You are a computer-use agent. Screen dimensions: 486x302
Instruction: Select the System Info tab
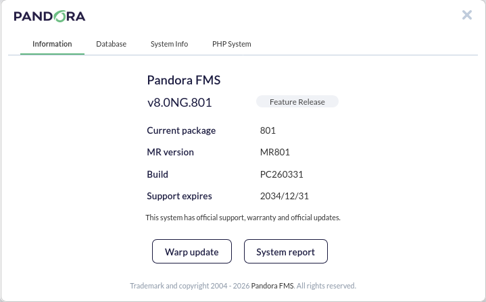click(x=169, y=44)
